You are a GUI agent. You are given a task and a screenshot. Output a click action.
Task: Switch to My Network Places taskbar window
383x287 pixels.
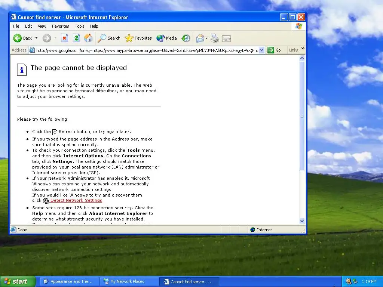click(x=129, y=281)
